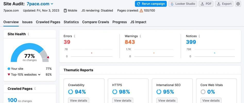The image size is (244, 103).
Task: Click the Export button
Action: point(224,4)
